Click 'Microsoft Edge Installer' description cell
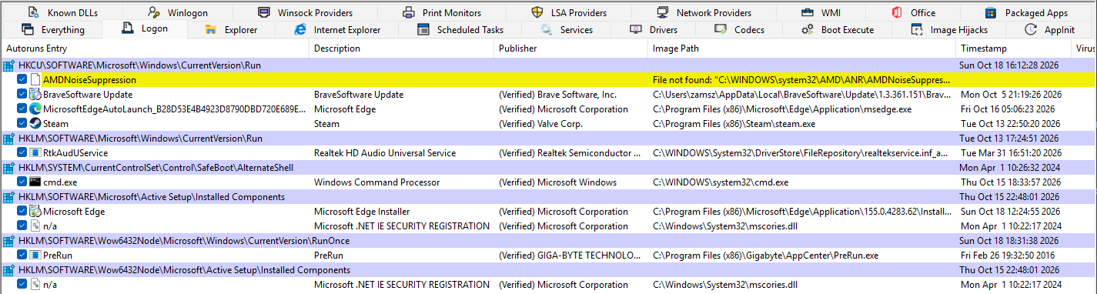 point(362,212)
